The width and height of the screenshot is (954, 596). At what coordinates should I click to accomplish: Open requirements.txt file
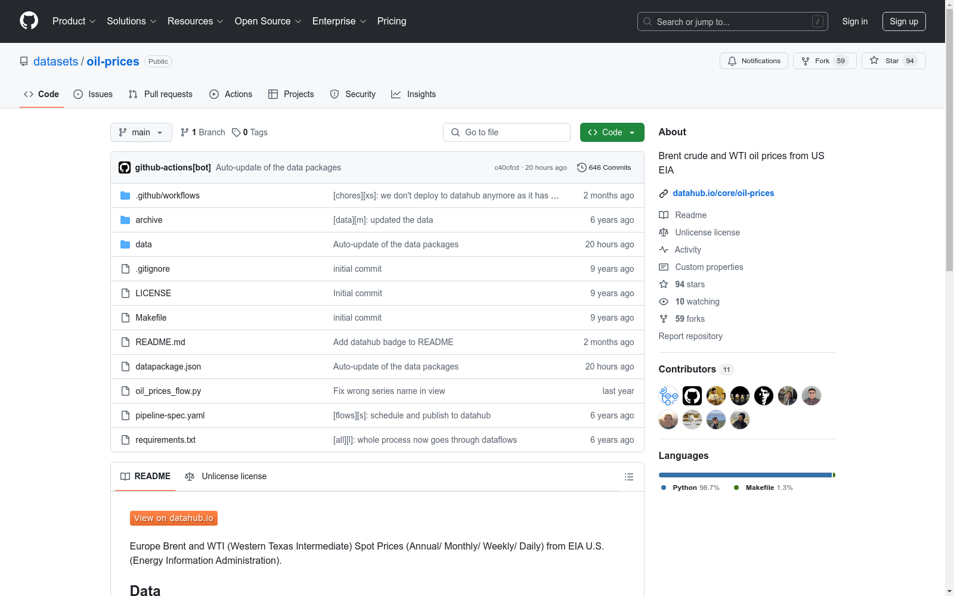(x=165, y=440)
